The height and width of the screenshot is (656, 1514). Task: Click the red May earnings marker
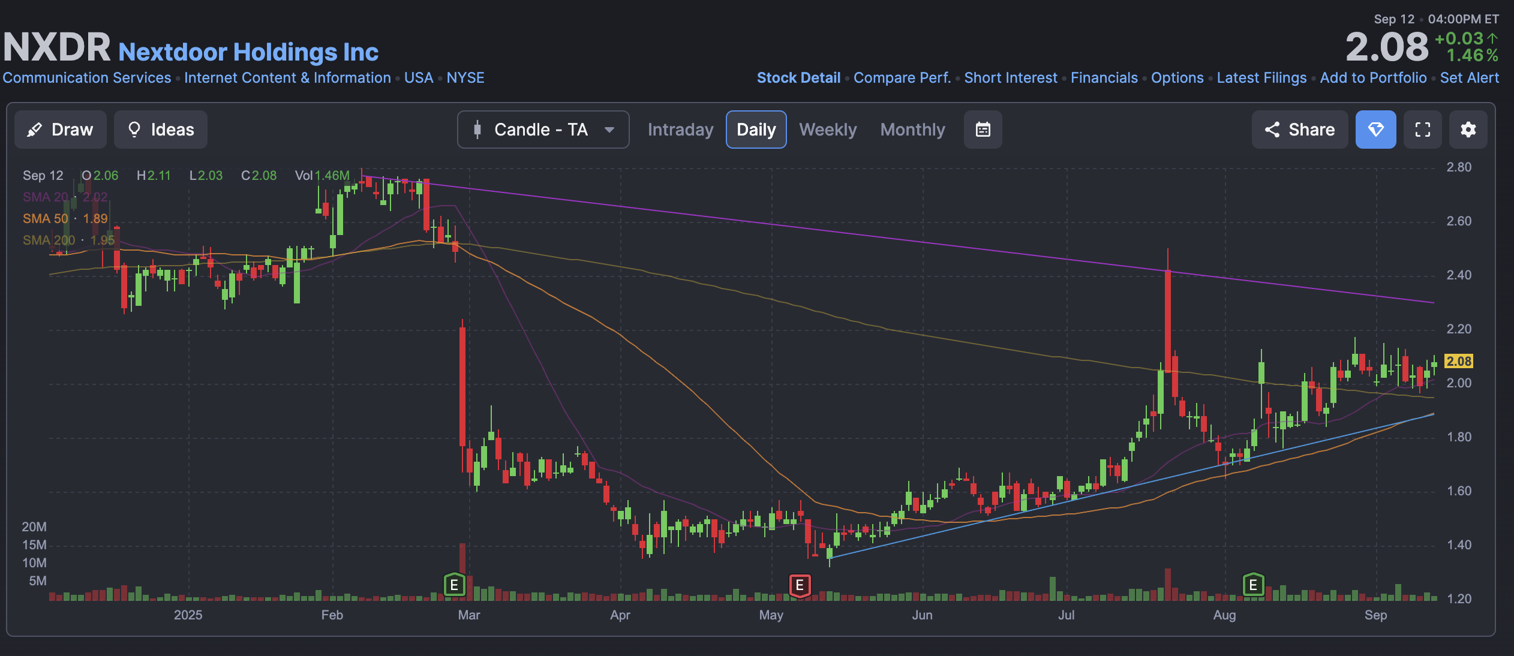[799, 585]
